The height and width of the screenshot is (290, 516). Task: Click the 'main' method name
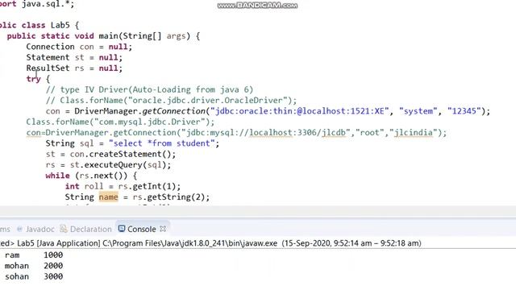[x=108, y=35]
